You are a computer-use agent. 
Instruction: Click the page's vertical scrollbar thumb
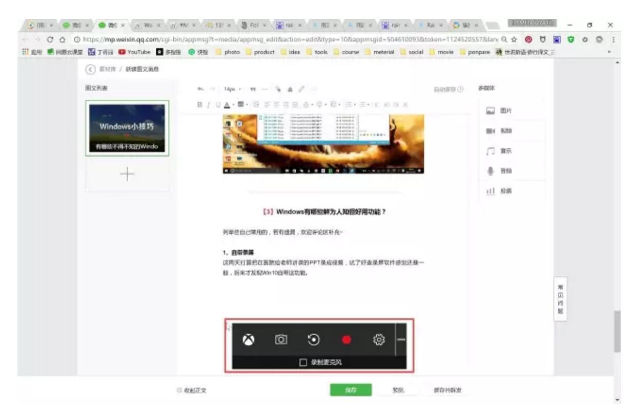click(617, 331)
